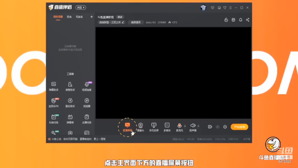Click the 1072 popularity flame count
Image resolution: width=298 pixels, height=168 pixels.
[x=173, y=22]
